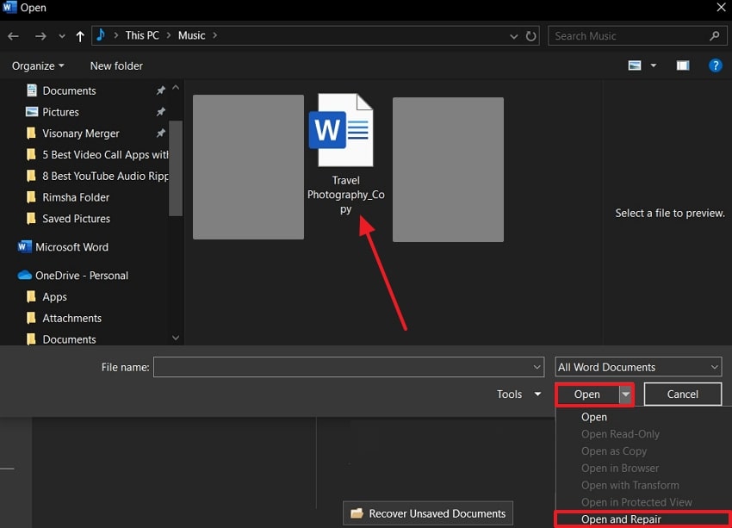The image size is (732, 528).
Task: Click the Word icon in title bar
Action: click(x=9, y=8)
